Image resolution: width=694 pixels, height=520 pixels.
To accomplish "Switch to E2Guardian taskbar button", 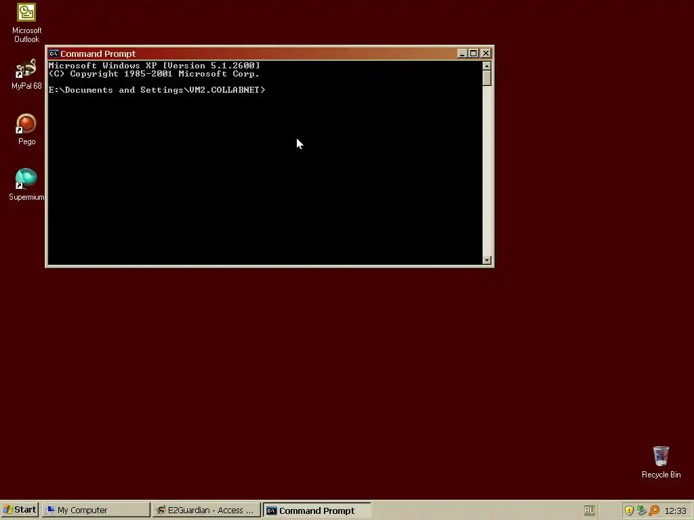I will [x=206, y=511].
